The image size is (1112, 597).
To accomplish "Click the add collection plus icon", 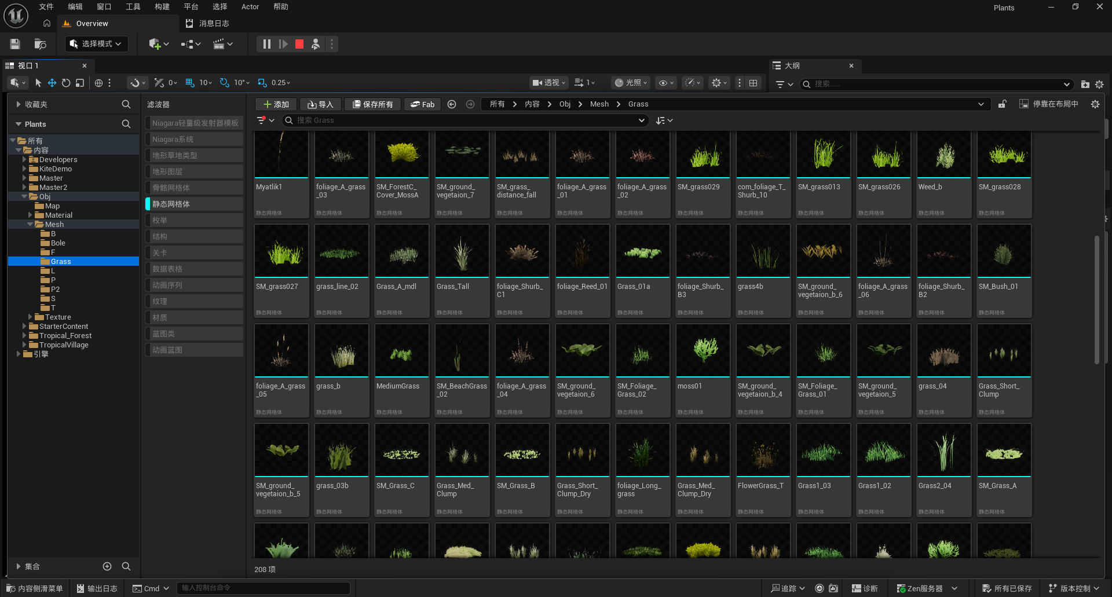I will (x=107, y=566).
